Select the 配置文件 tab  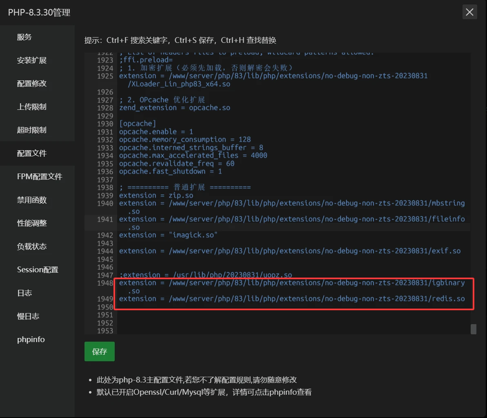coord(32,153)
